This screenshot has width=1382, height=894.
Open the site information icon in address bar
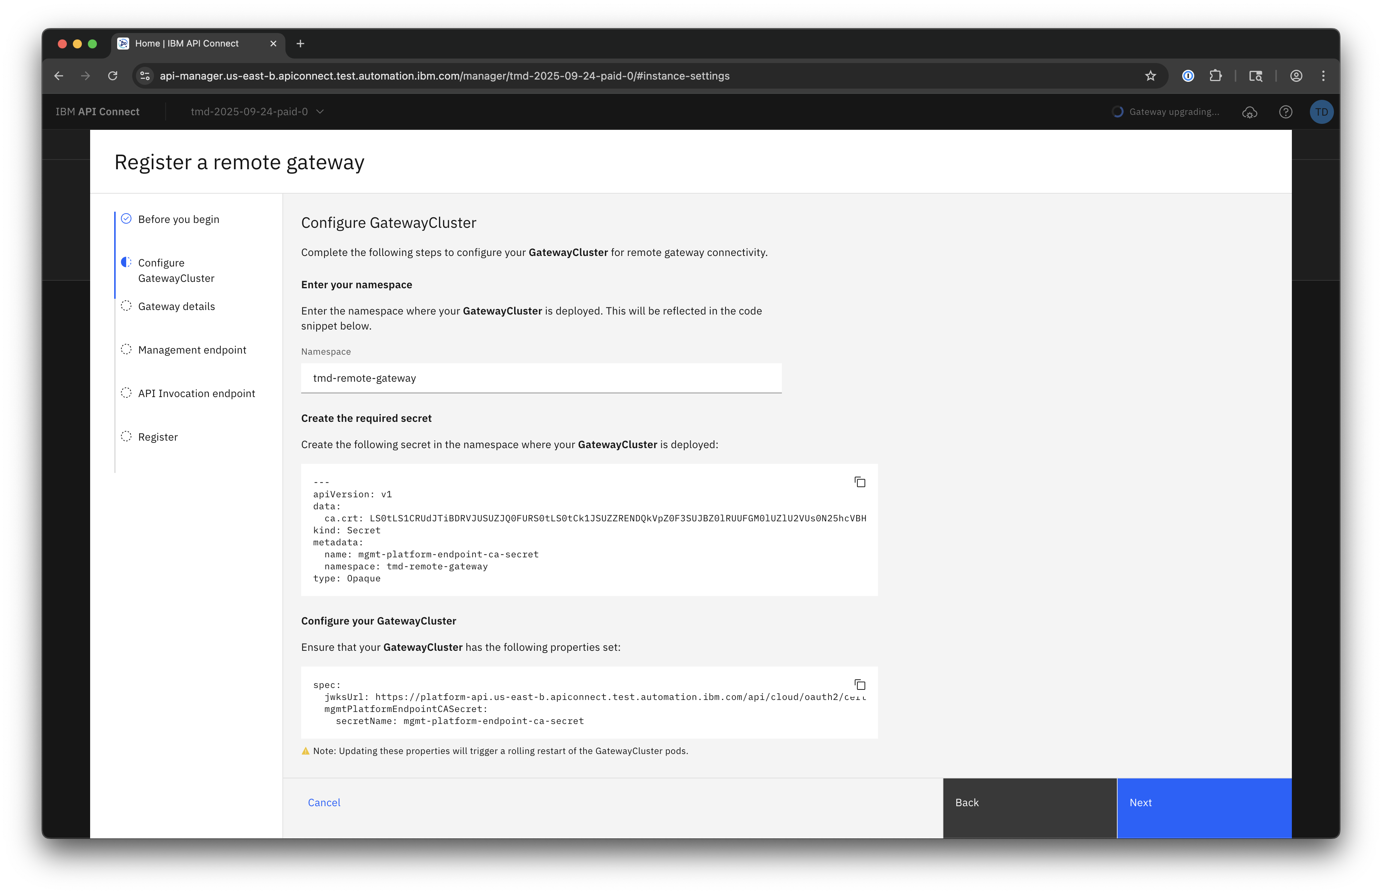tap(145, 76)
